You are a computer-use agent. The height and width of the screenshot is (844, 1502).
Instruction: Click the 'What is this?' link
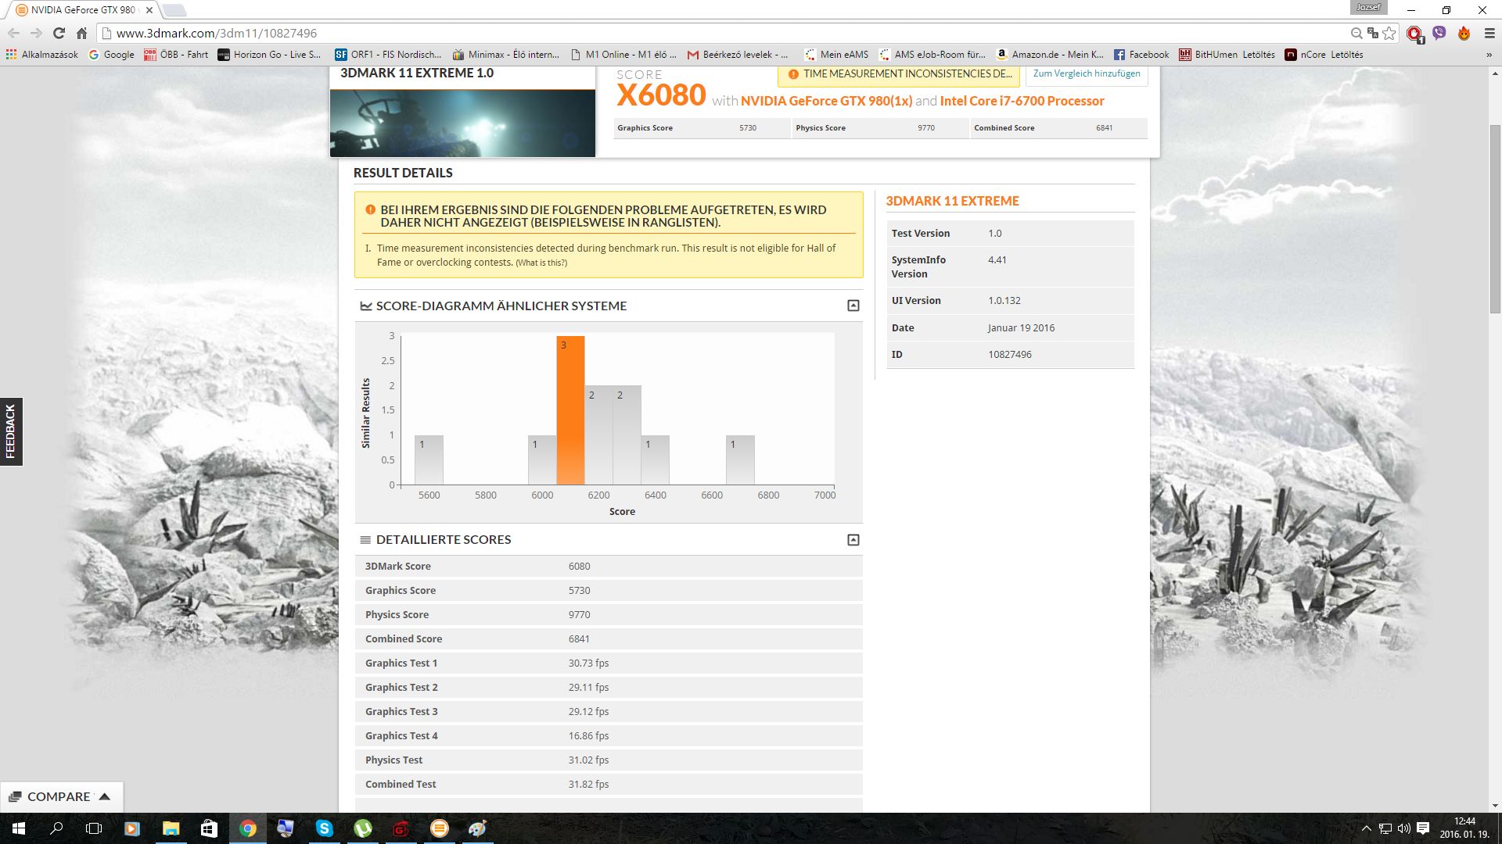coord(541,263)
